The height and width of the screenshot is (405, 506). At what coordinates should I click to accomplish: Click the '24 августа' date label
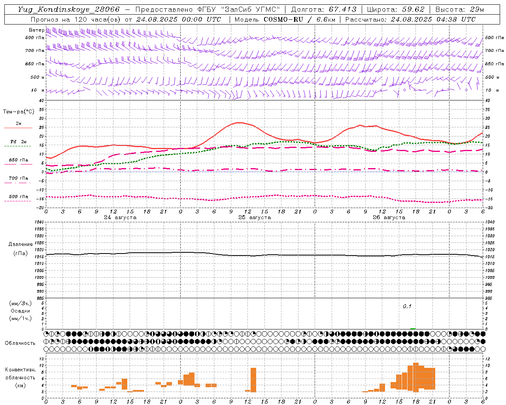point(120,218)
